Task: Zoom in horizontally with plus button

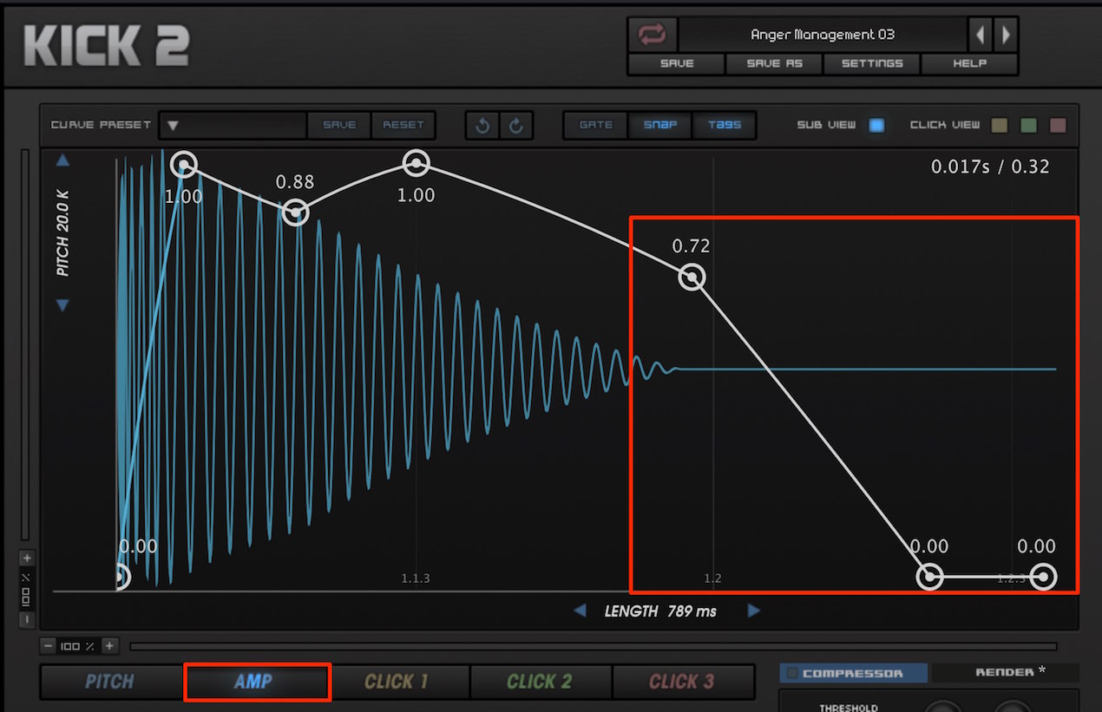Action: tap(109, 646)
